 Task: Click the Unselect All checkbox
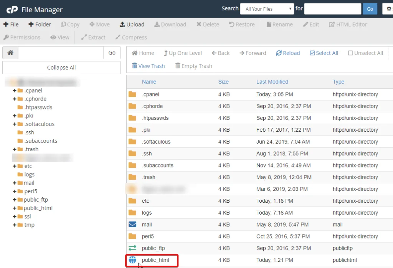[350, 53]
